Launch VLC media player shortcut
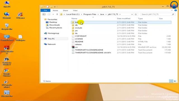The height and width of the screenshot is (101, 179). pyautogui.click(x=7, y=84)
